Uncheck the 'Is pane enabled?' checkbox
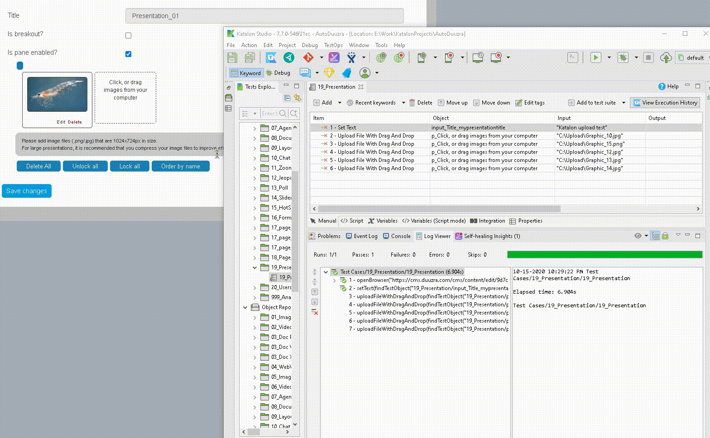 pos(129,54)
